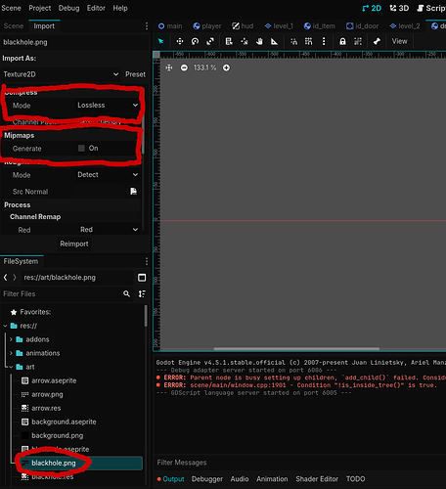Viewport: 446px width, 489px height.
Task: Toggle grid snapping icon
Action: (x=308, y=41)
